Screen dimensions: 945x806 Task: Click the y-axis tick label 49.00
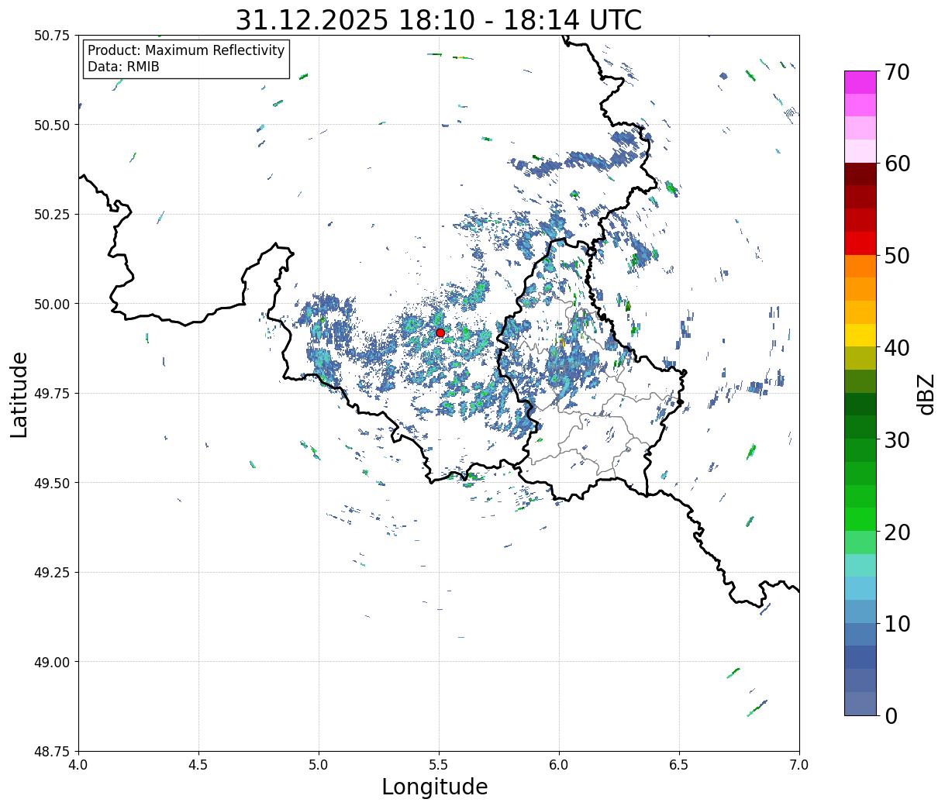click(x=51, y=662)
